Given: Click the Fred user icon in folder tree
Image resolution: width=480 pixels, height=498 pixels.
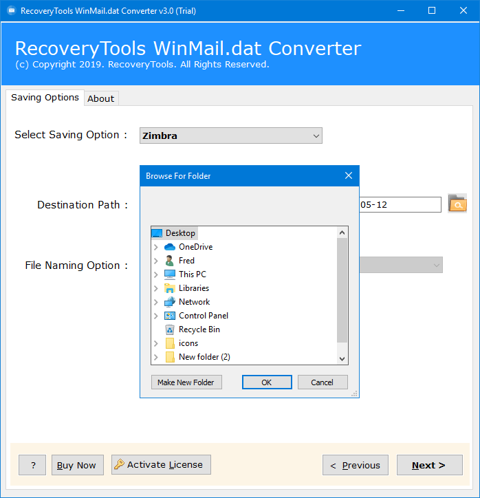Looking at the screenshot, I should (170, 261).
